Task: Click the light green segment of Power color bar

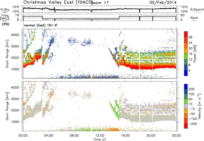Action: click(x=186, y=57)
